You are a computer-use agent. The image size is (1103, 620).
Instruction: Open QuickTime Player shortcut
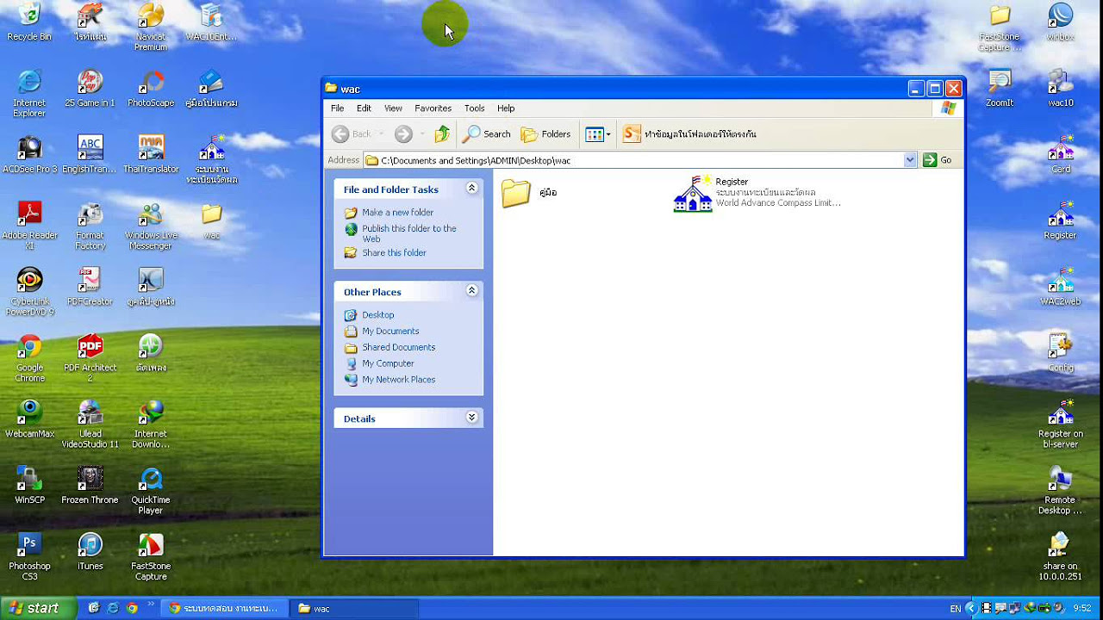coord(151,491)
